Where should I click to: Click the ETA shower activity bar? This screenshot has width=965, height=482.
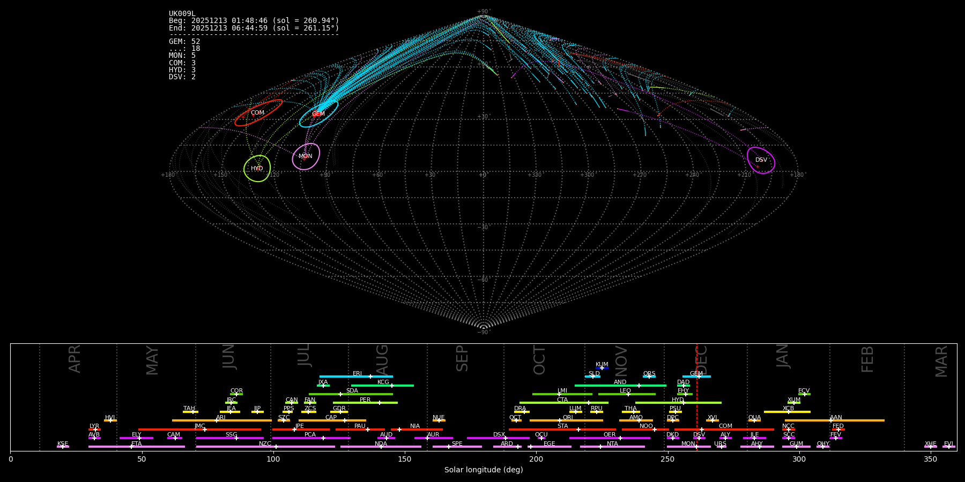pos(136,447)
